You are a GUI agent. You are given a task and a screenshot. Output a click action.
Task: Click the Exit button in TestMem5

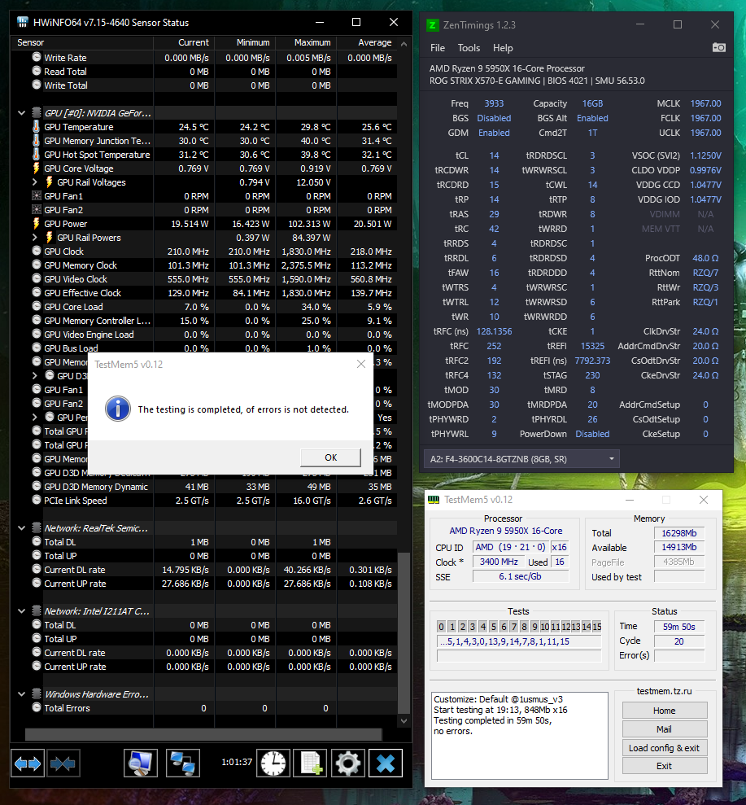665,766
